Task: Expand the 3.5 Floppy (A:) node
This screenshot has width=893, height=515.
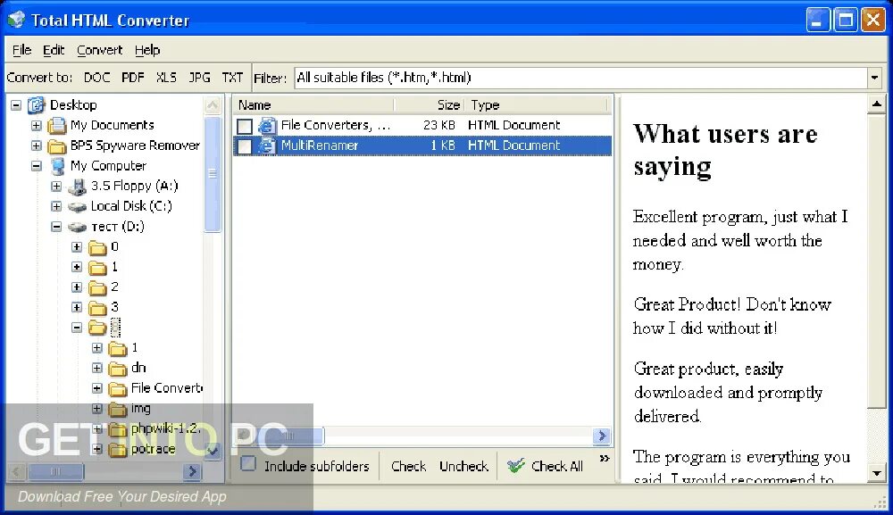Action: (x=56, y=186)
